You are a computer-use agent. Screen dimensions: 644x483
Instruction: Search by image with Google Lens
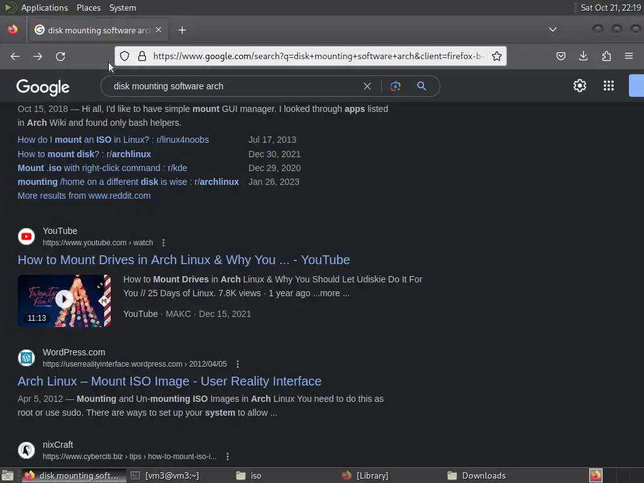(x=396, y=86)
